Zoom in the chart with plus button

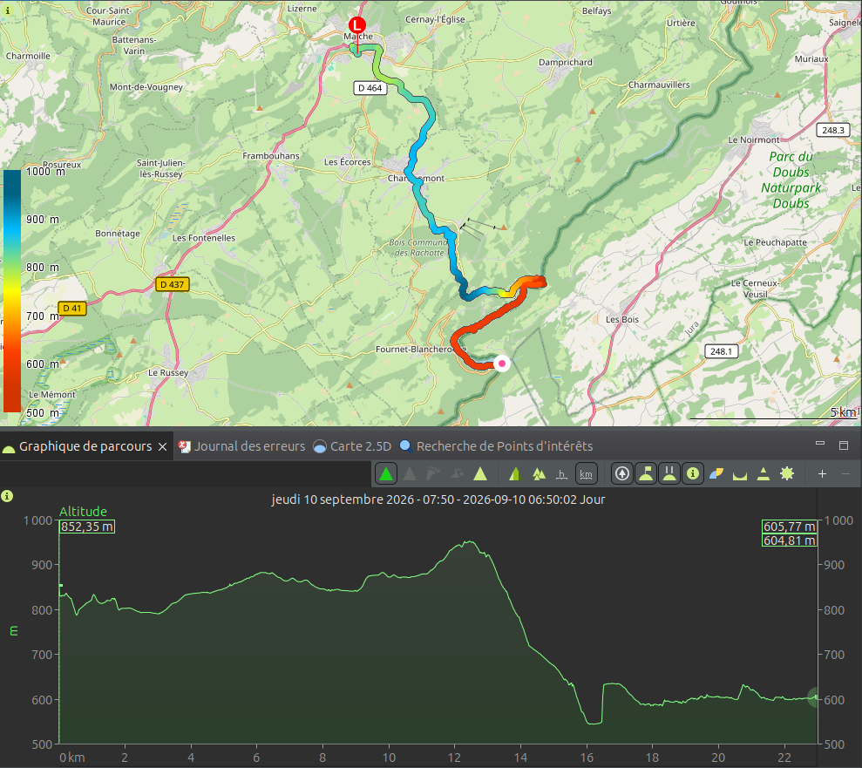coord(822,474)
